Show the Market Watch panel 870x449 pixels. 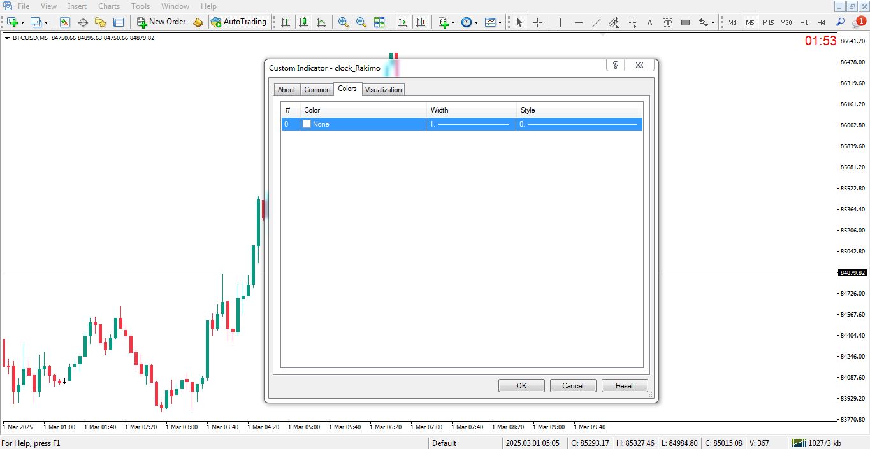(65, 22)
